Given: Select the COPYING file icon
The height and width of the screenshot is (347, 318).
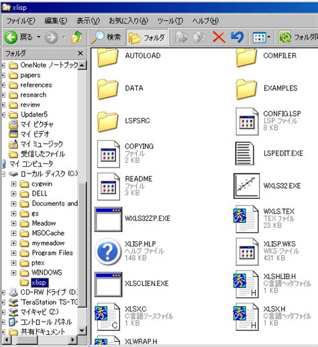Looking at the screenshot, I should pos(109,154).
